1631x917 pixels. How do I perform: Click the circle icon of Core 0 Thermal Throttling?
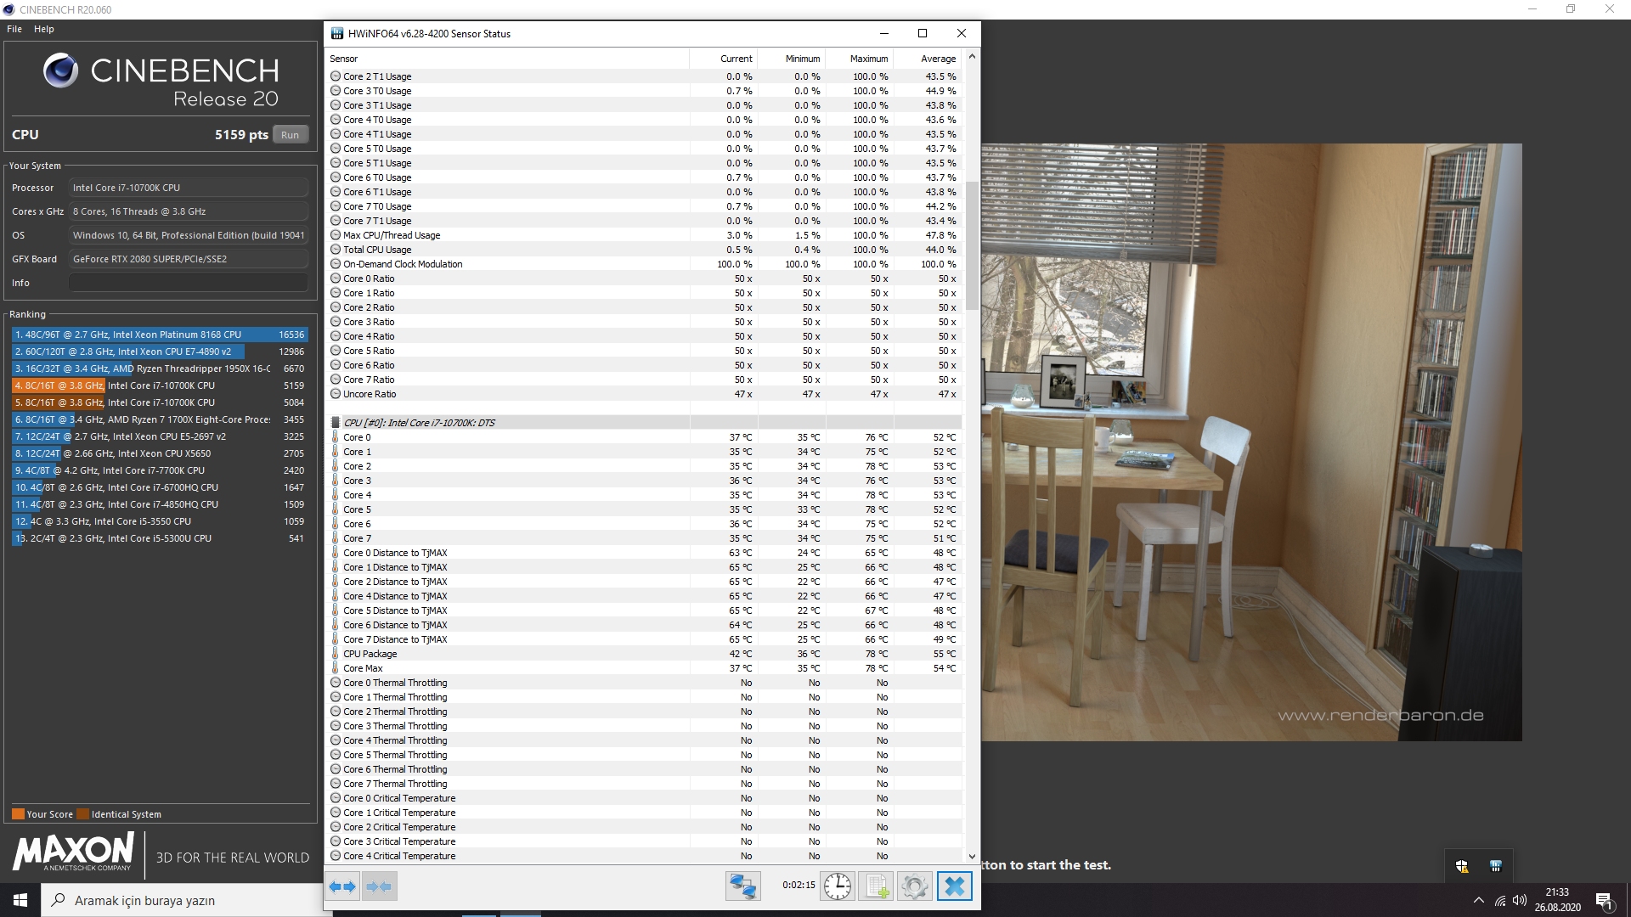tap(336, 683)
